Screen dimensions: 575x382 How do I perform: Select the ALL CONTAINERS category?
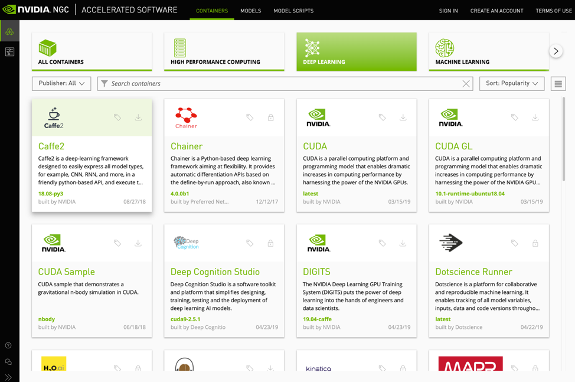tap(92, 52)
